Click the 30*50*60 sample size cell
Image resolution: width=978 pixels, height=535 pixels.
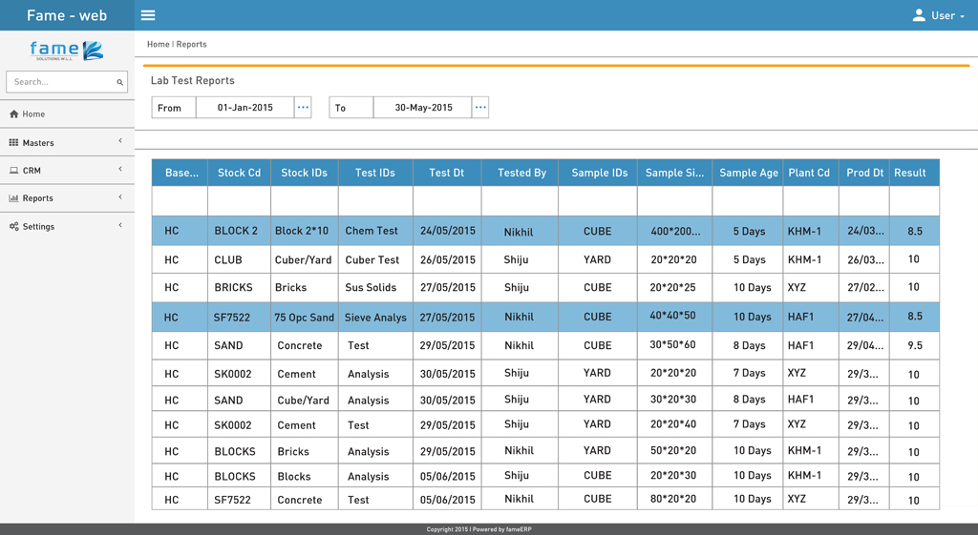click(675, 345)
